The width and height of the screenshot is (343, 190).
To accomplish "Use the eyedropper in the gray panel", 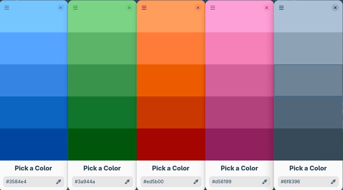I will (333, 182).
